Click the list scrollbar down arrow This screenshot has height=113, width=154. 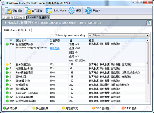tap(147, 101)
